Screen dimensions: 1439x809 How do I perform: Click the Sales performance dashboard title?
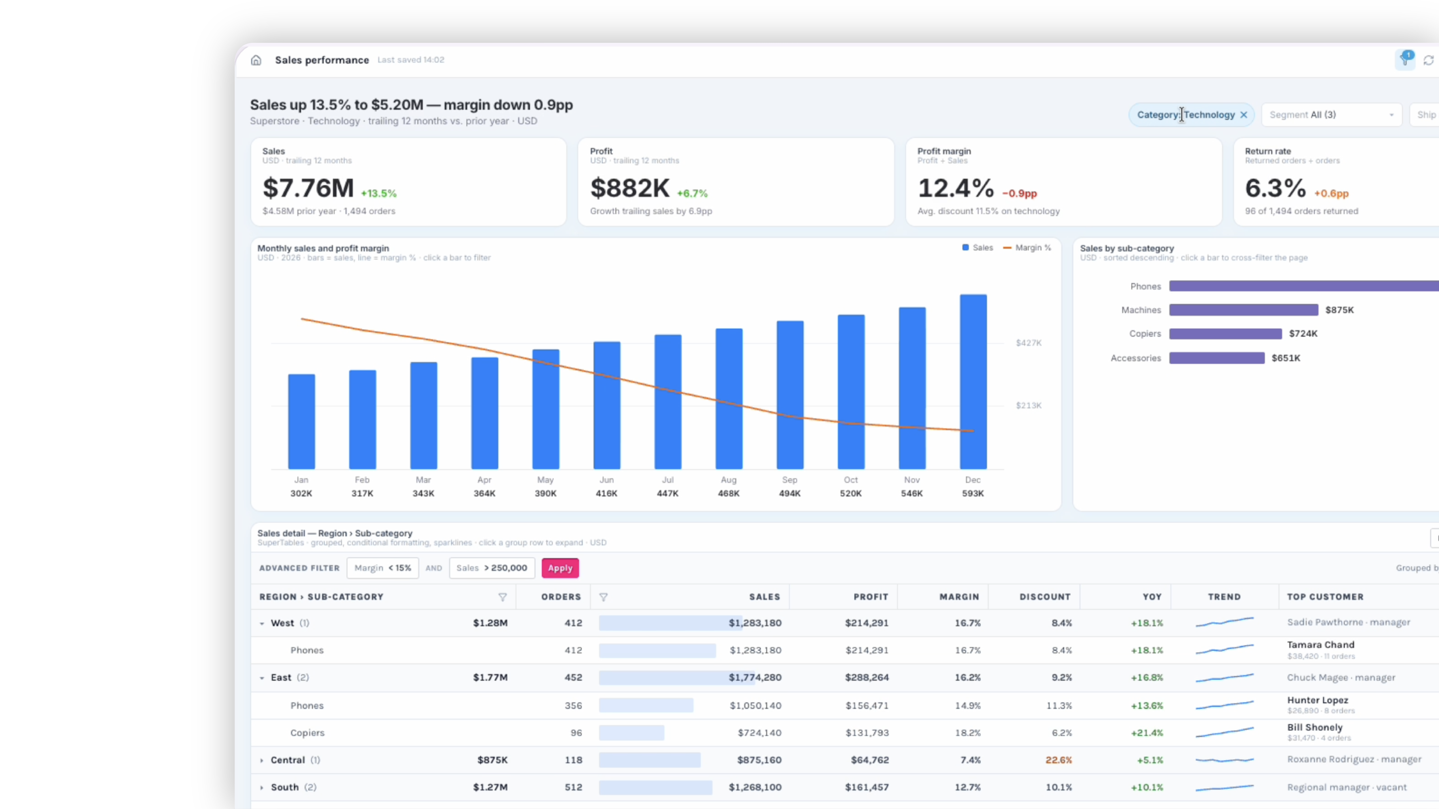point(322,60)
